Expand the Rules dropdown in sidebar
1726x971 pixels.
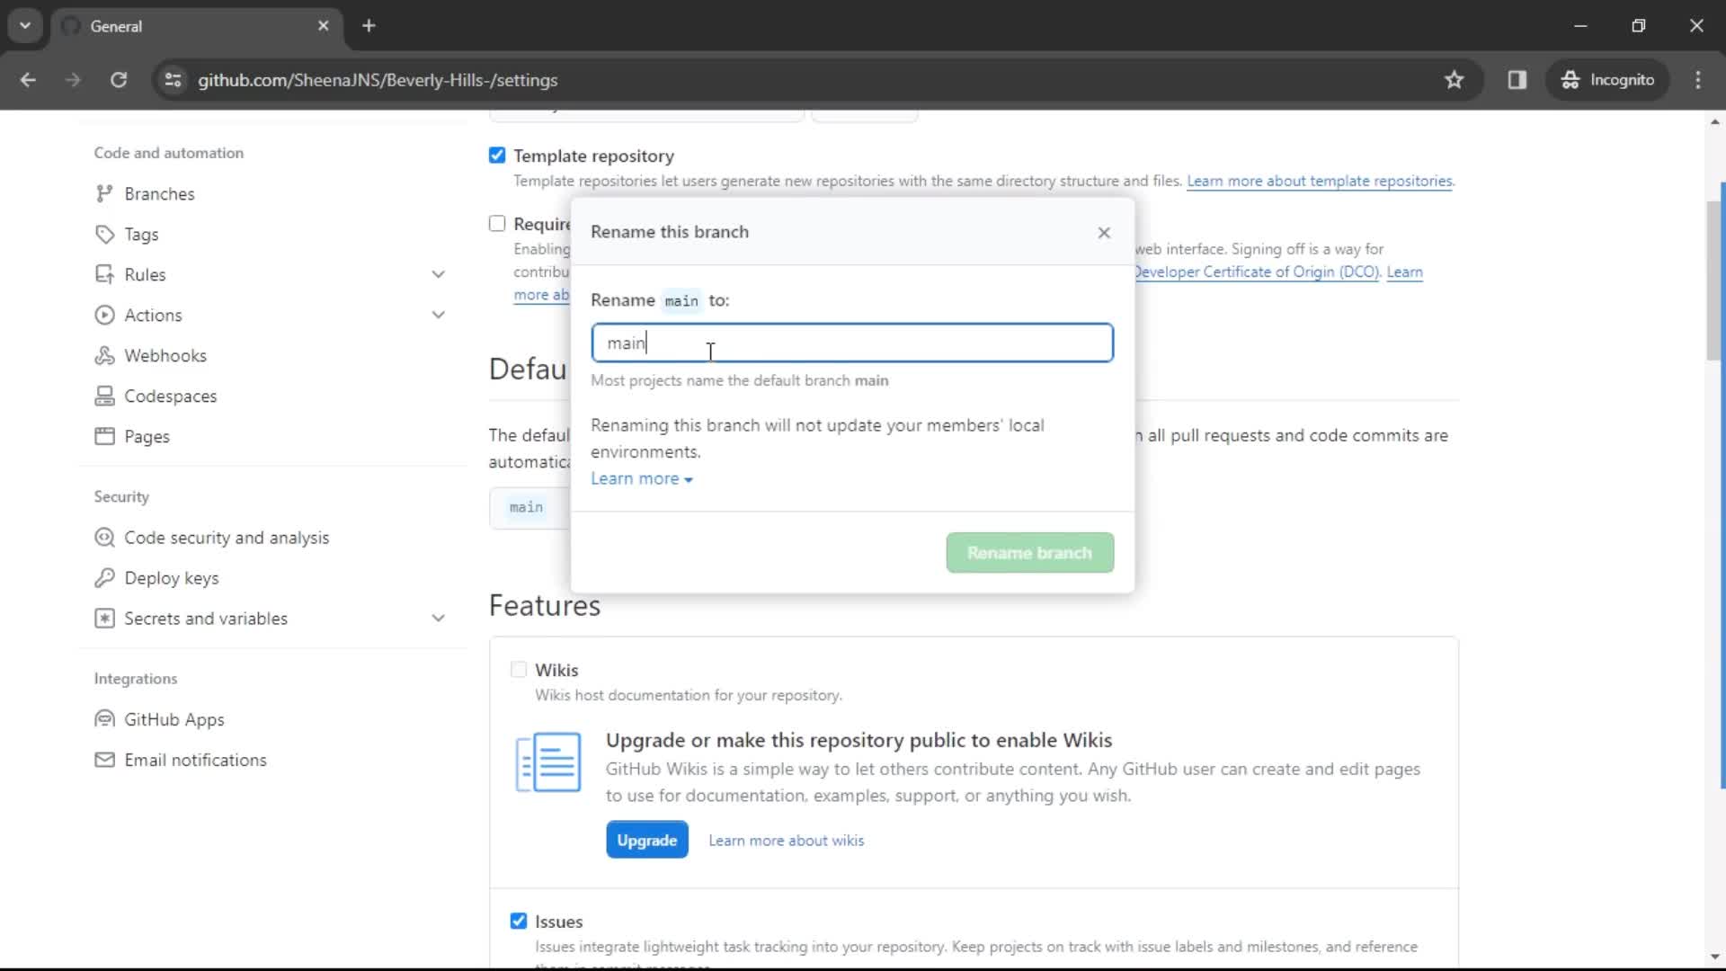click(439, 275)
